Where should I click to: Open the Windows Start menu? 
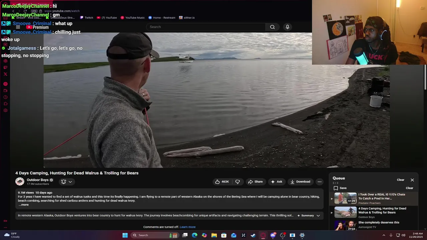125,235
